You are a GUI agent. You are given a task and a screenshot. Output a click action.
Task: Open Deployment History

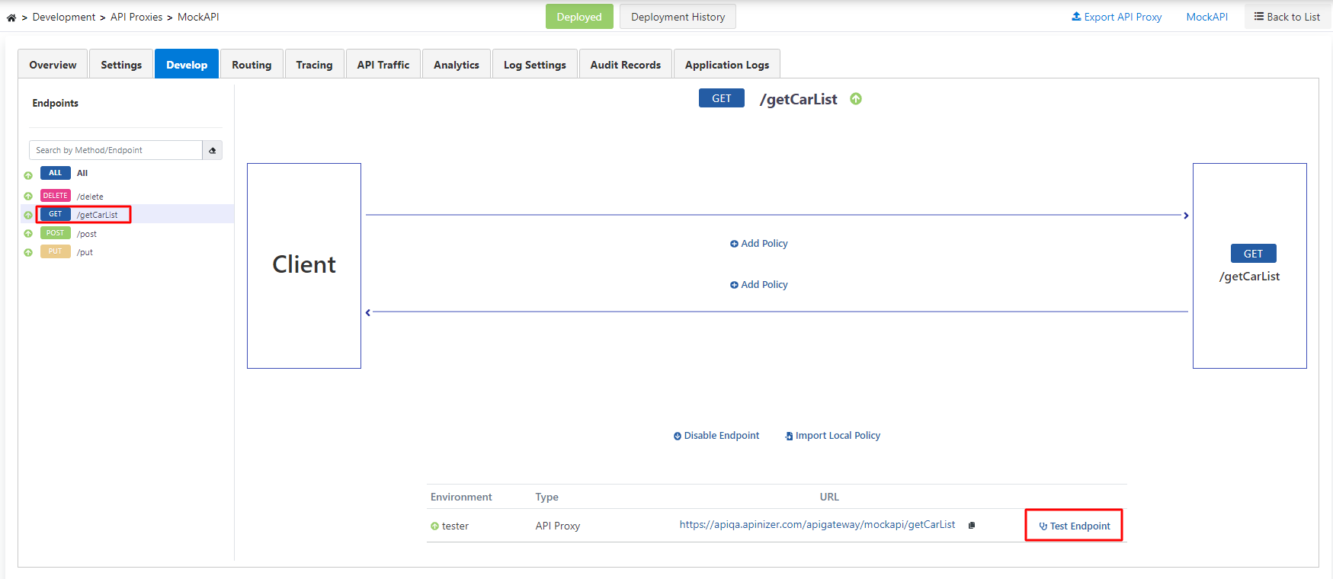pos(678,17)
